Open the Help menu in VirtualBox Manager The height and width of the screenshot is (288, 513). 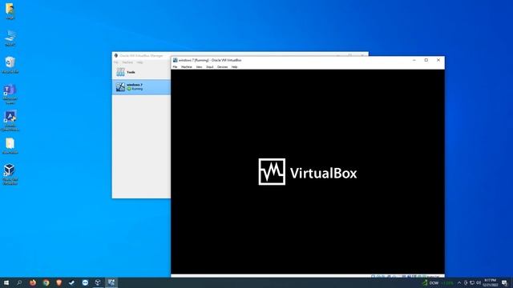139,62
